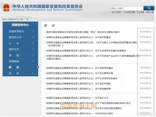Click the white arrow beside 解读
The height and width of the screenshot is (117, 156).
pos(38,67)
